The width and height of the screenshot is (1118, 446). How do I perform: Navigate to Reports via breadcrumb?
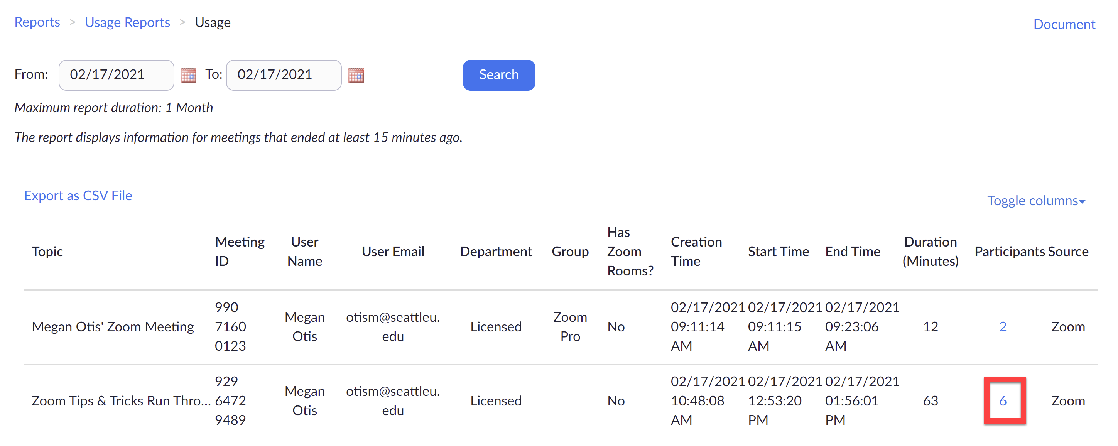[x=37, y=22]
